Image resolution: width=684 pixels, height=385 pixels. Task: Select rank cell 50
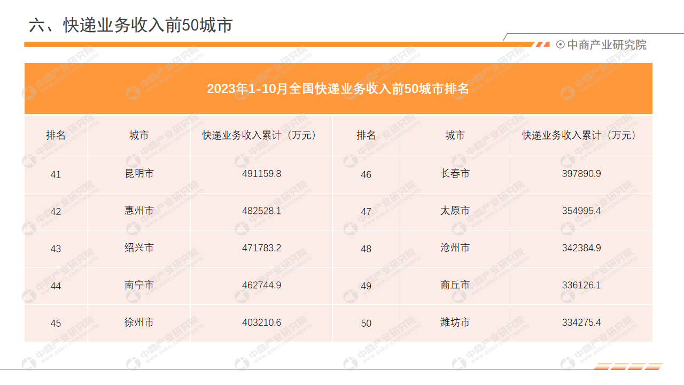366,324
